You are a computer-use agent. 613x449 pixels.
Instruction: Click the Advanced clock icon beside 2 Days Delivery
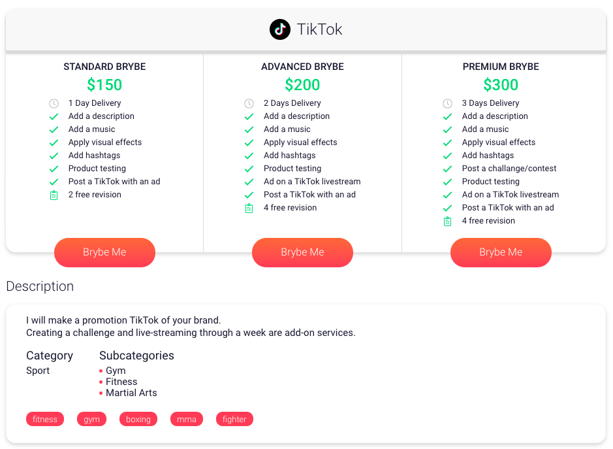249,103
